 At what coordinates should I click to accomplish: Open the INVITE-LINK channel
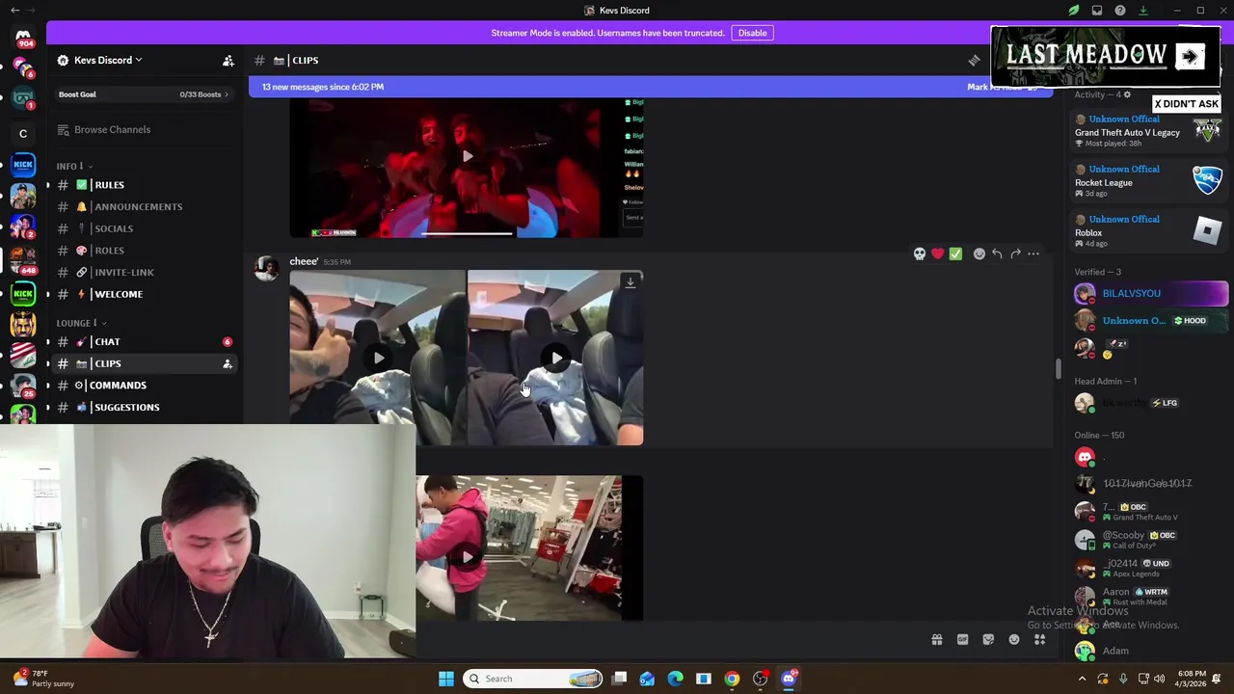pos(145,273)
